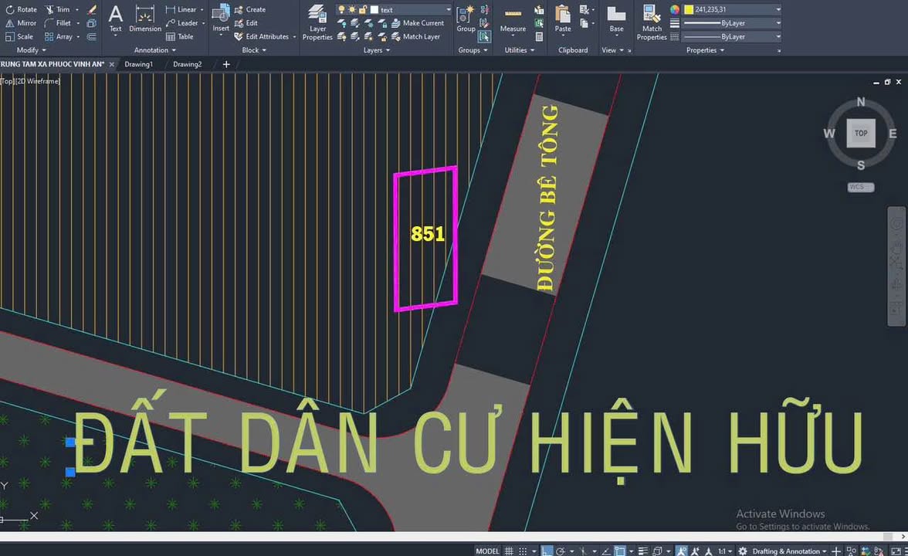Select the Match Properties tool
The height and width of the screenshot is (556, 908).
652,22
